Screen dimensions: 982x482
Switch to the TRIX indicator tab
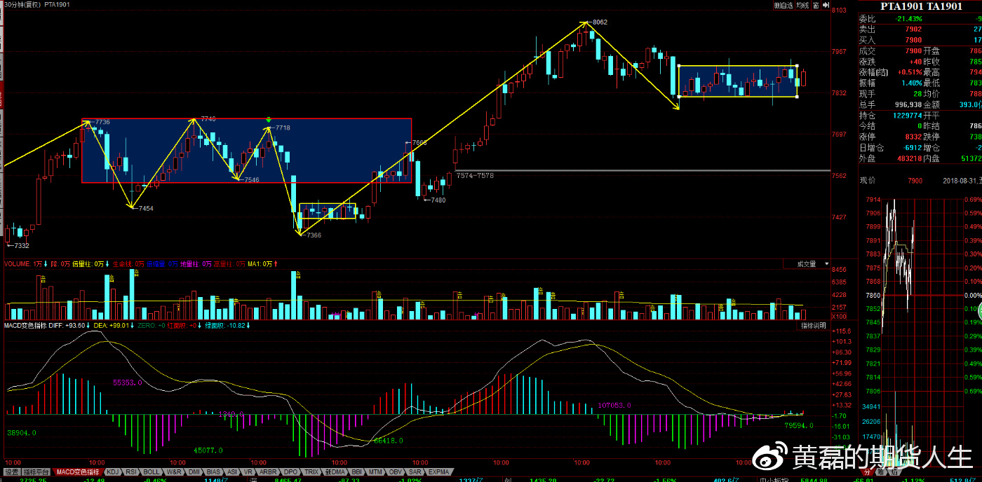tap(311, 471)
